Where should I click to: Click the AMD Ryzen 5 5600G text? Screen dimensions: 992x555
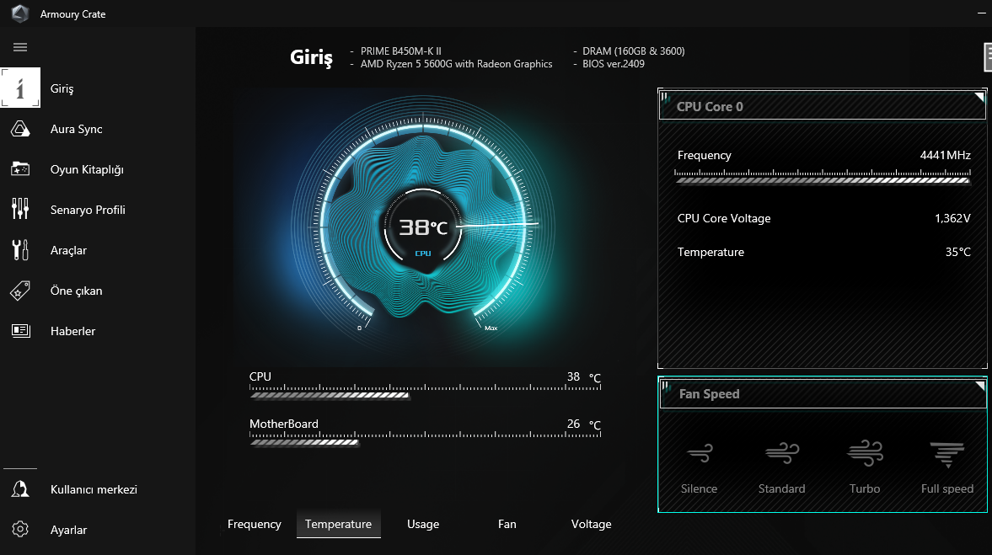click(x=456, y=64)
